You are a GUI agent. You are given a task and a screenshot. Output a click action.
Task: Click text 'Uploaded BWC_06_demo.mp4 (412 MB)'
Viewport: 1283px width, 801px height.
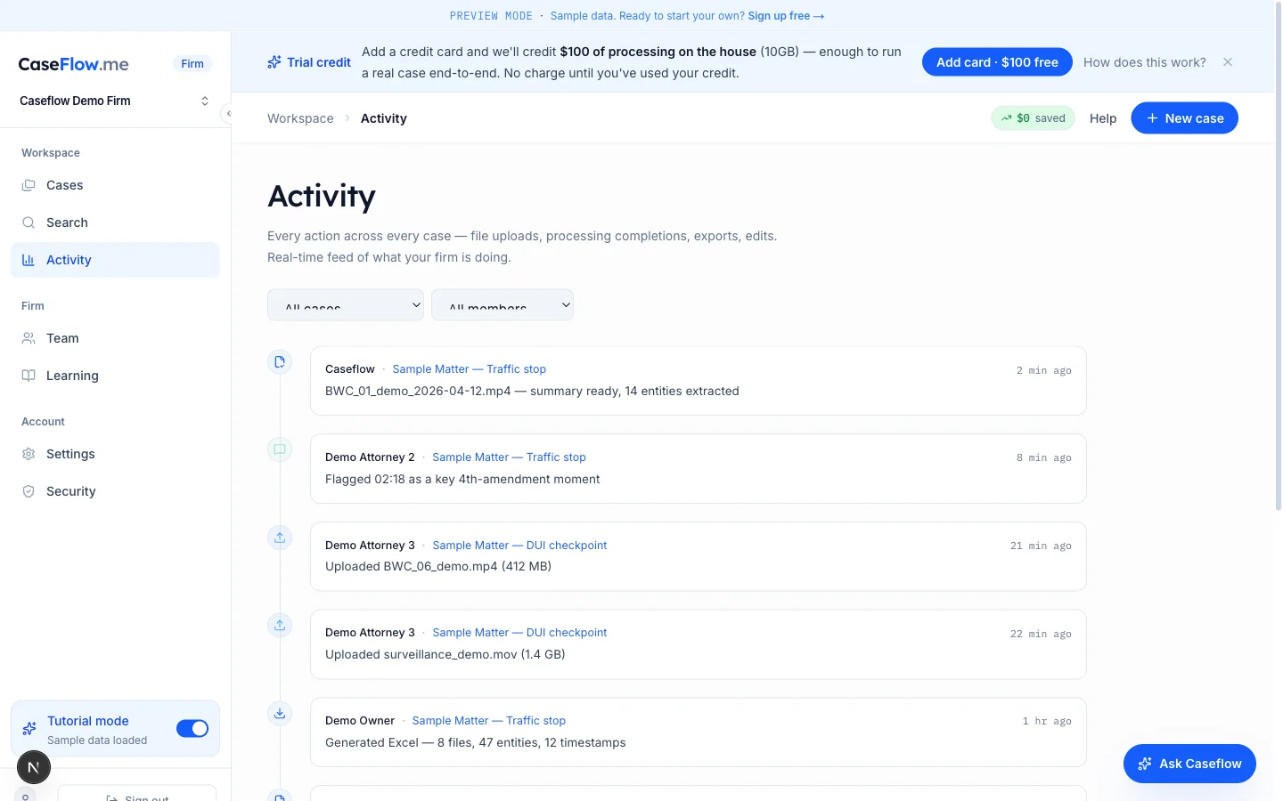(x=438, y=566)
